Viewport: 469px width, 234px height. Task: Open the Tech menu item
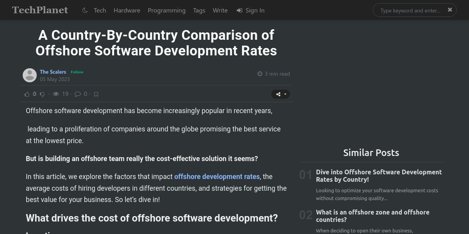coord(100,11)
